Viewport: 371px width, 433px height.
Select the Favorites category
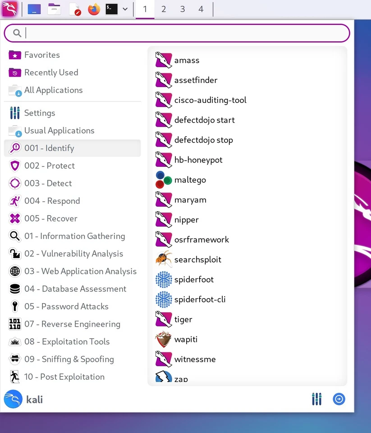43,55
